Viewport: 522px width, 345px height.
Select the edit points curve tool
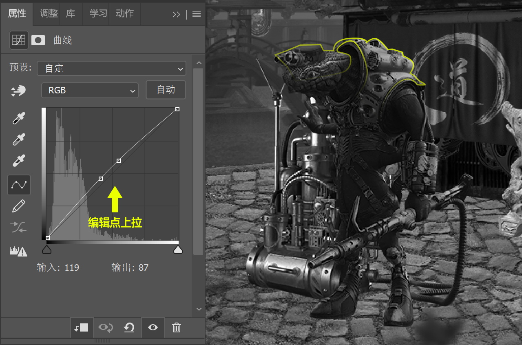tap(19, 185)
